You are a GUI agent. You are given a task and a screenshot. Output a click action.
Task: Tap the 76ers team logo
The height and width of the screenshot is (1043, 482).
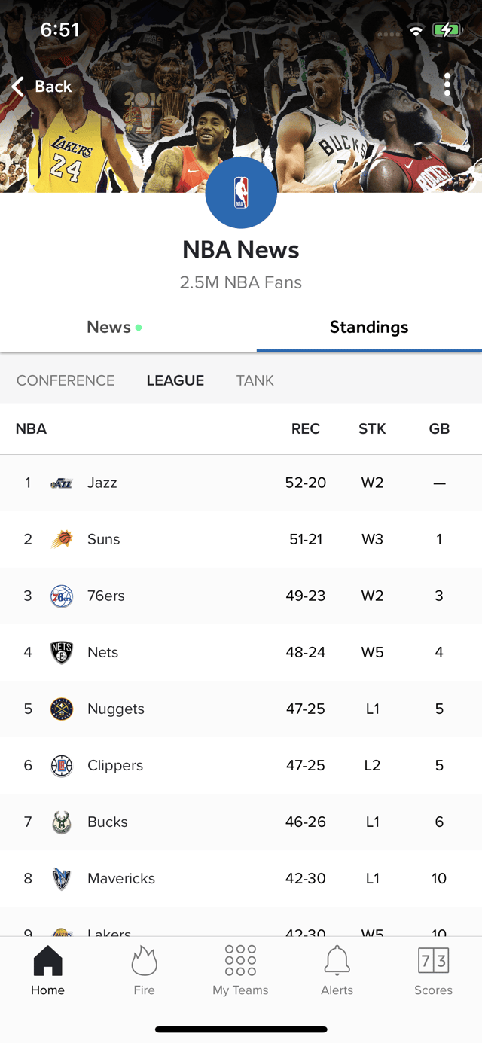click(61, 596)
